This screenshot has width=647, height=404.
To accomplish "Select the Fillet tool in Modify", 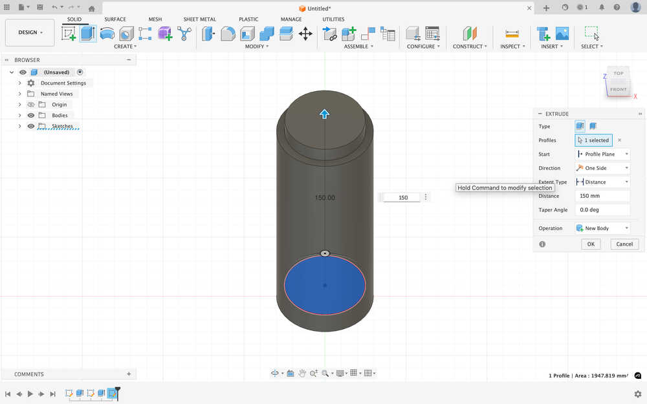I will click(x=228, y=34).
